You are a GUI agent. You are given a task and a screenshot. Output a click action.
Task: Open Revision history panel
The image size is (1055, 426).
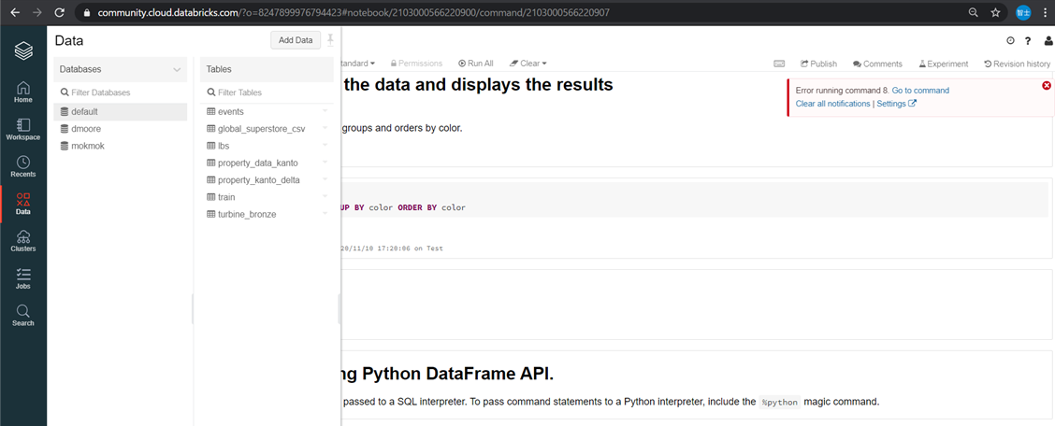point(1017,64)
